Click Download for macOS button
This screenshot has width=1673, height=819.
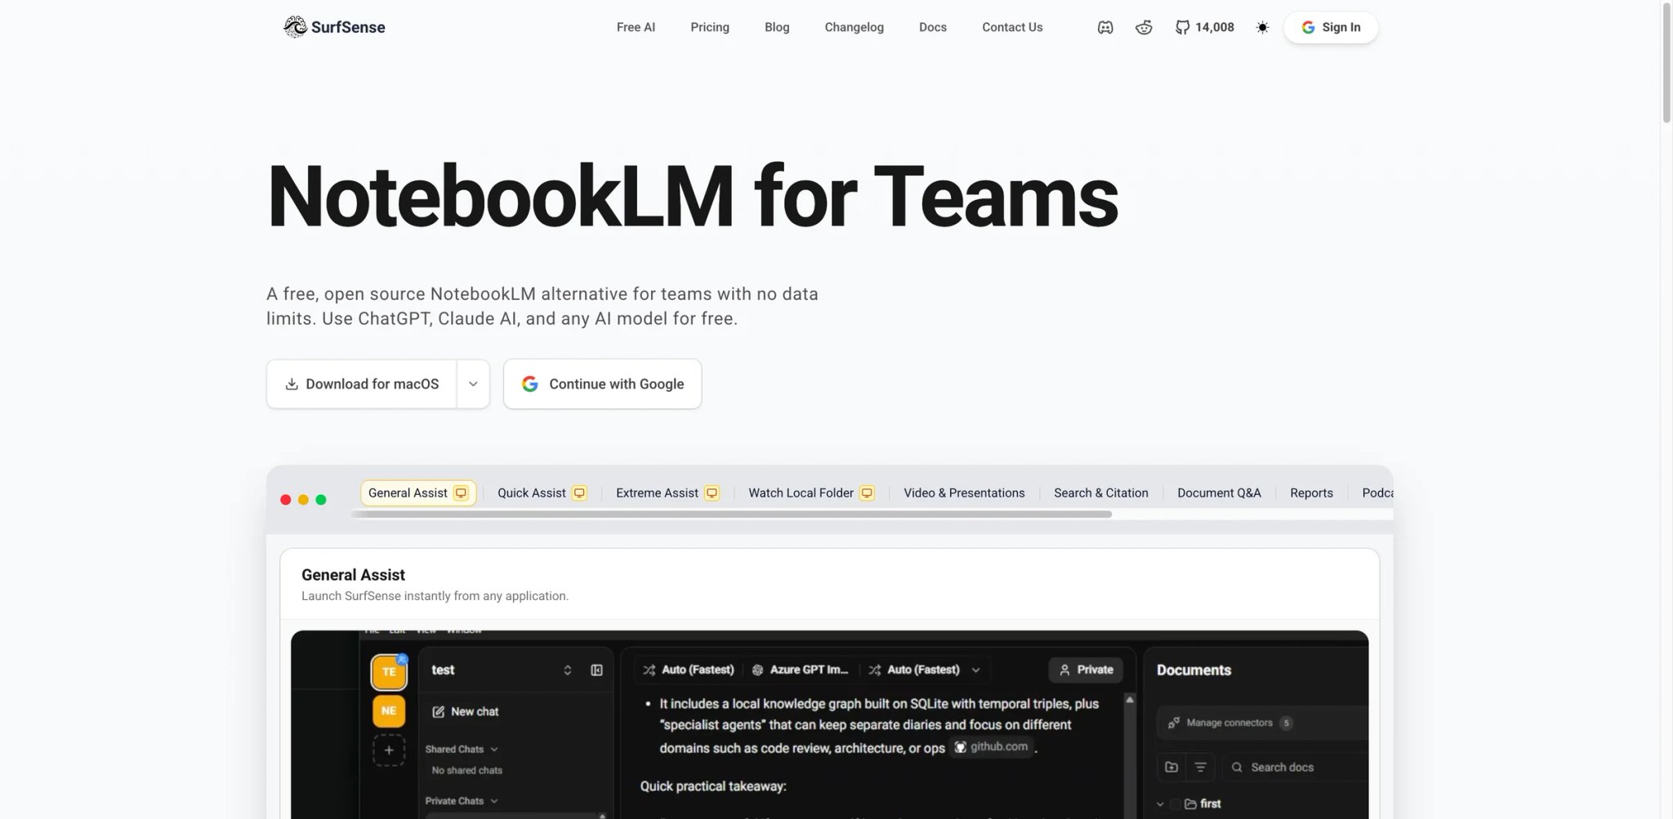362,384
